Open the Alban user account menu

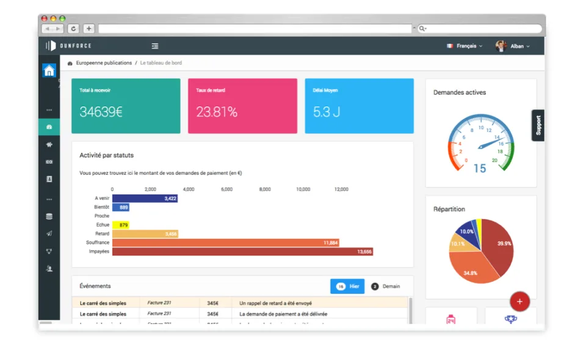(x=513, y=46)
